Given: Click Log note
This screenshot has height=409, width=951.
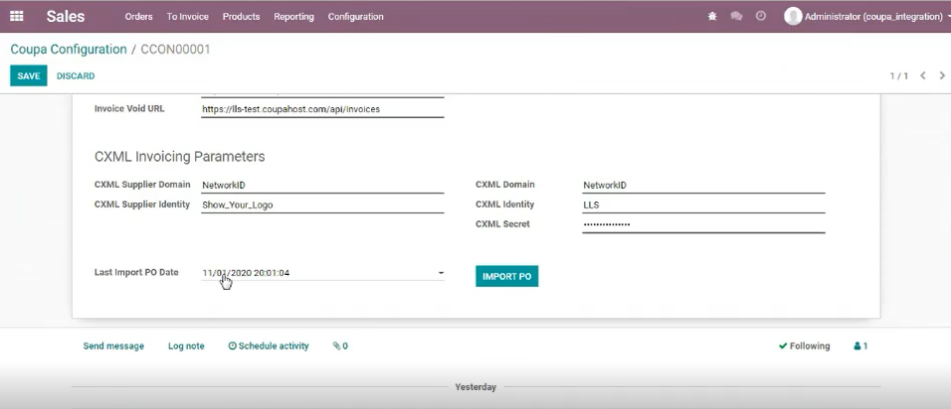Looking at the screenshot, I should tap(186, 346).
